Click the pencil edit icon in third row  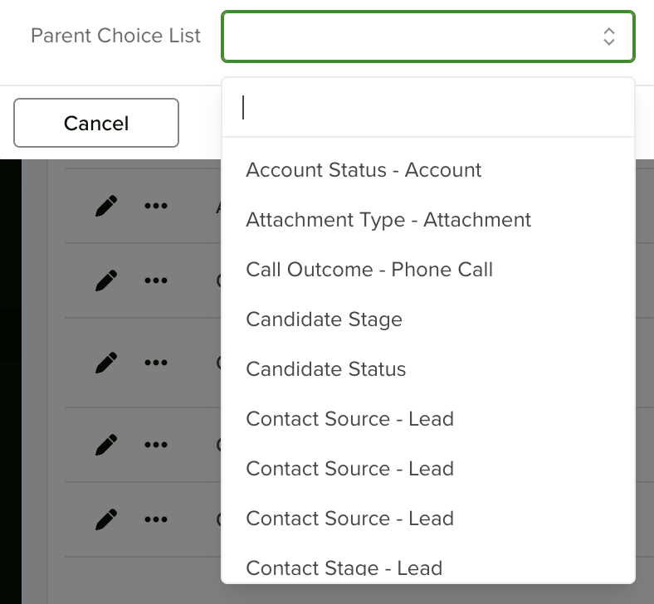point(106,363)
